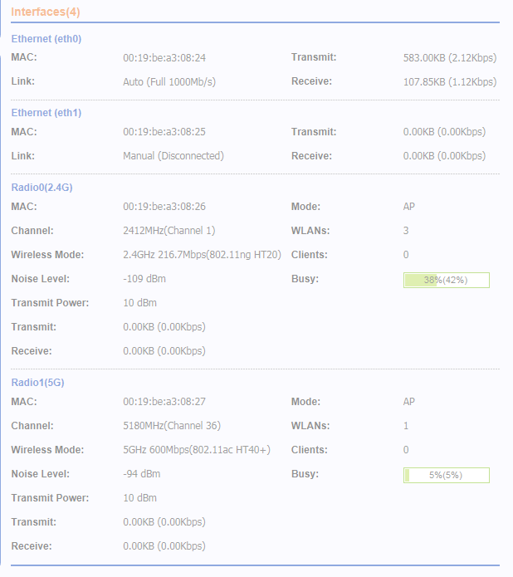This screenshot has height=577, width=513.
Task: Click the 38%(42%) Busy progress bar
Action: (x=447, y=280)
